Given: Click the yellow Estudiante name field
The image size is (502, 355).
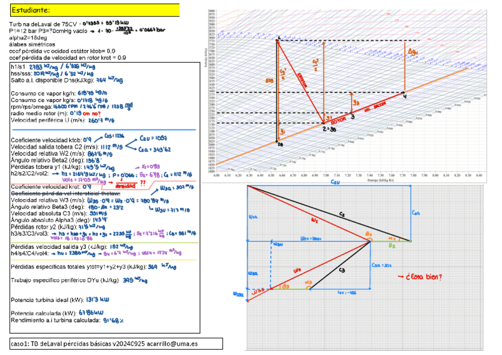Looking at the screenshot, I should click(x=95, y=10).
